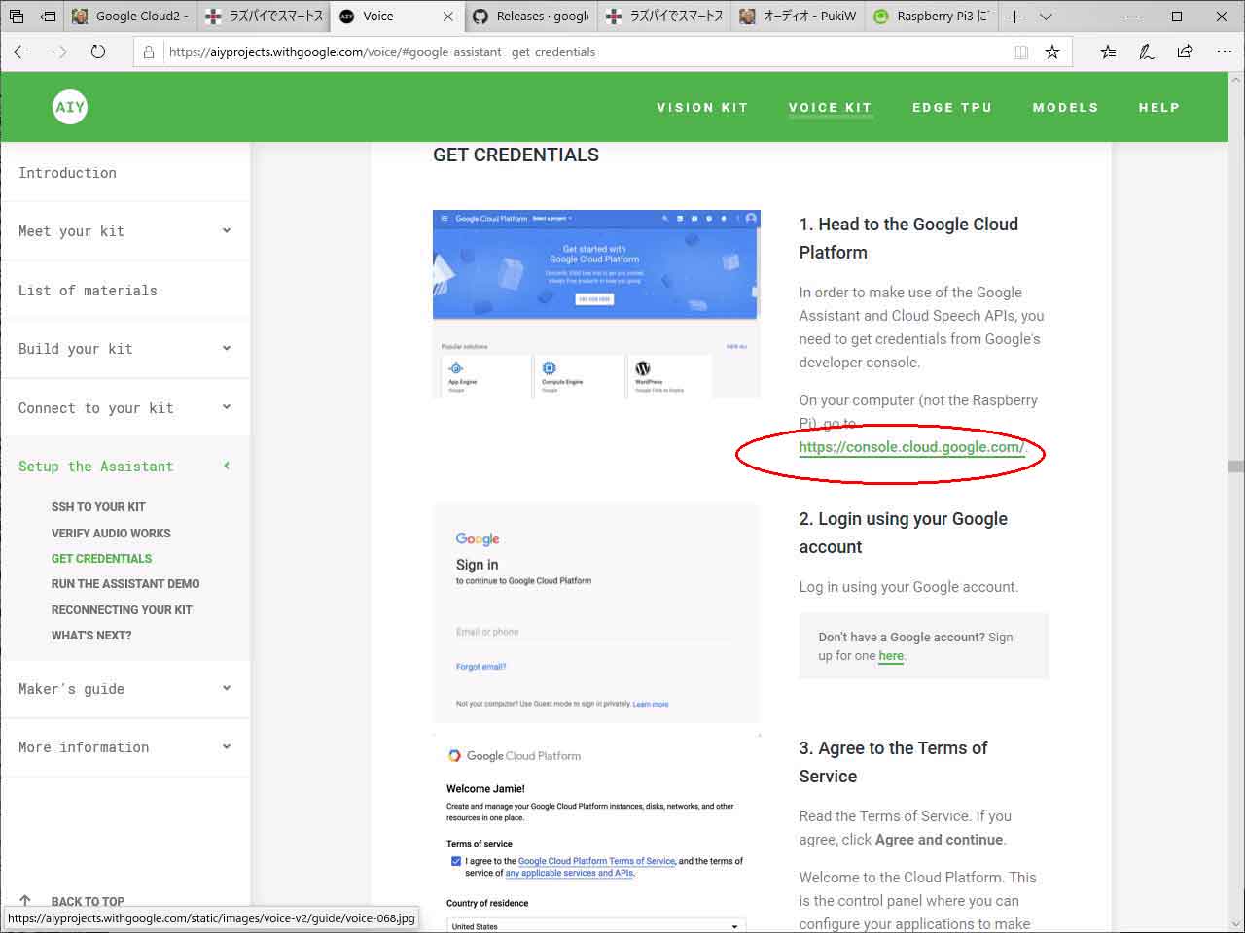Expand the Maker's guide section
Screen dimensions: 1245x933
125,689
